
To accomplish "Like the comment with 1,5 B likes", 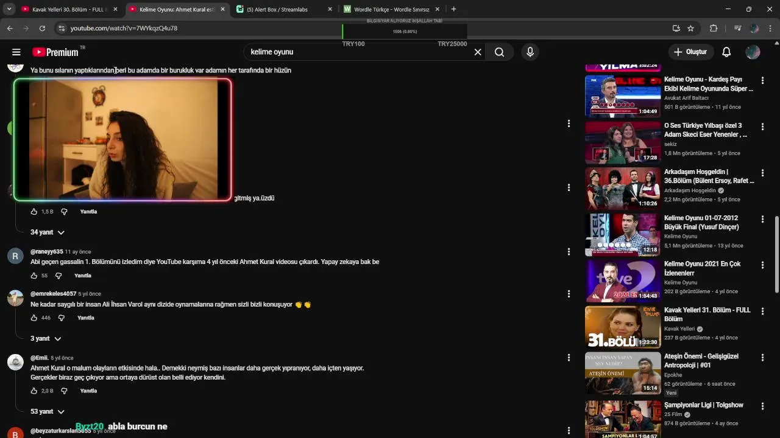I will (x=34, y=212).
